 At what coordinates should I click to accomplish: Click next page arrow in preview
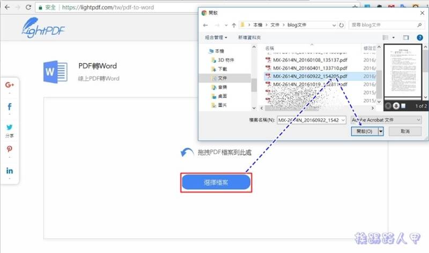point(396,106)
